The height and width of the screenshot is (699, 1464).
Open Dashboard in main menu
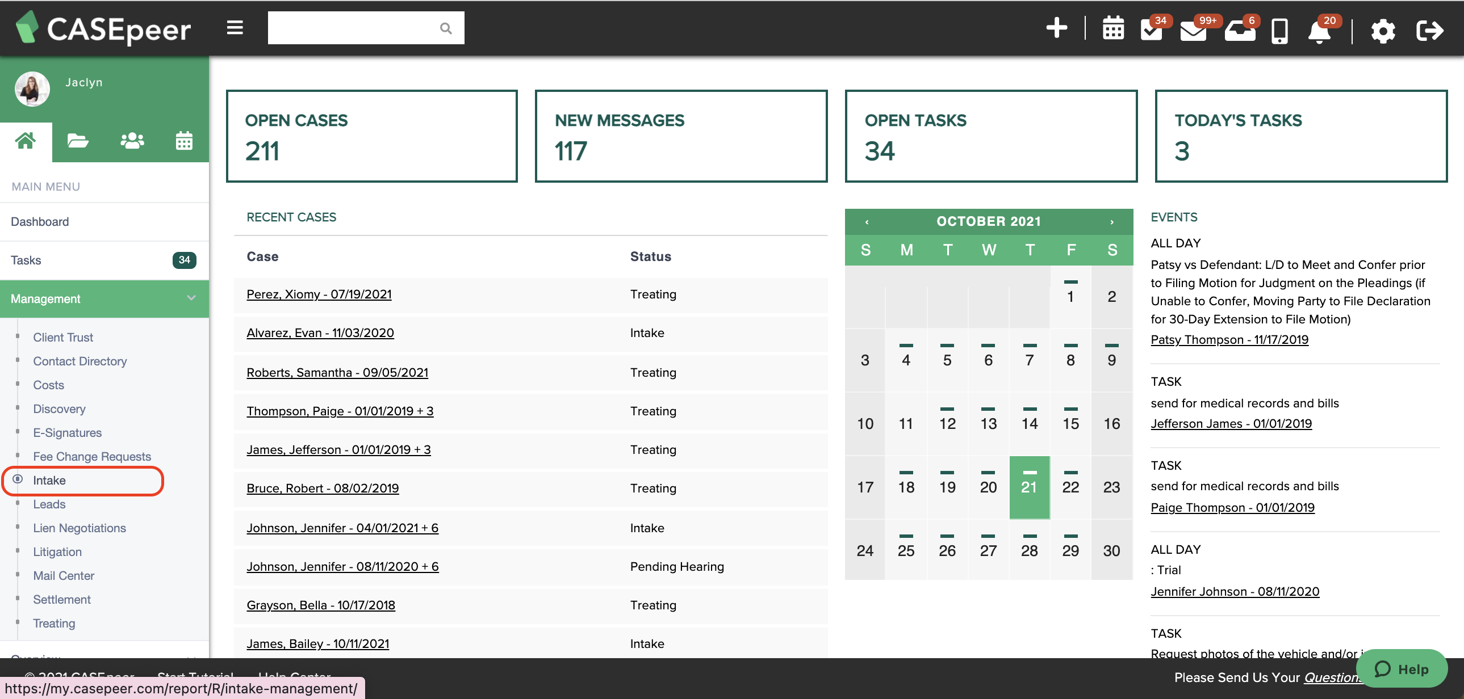click(x=104, y=222)
